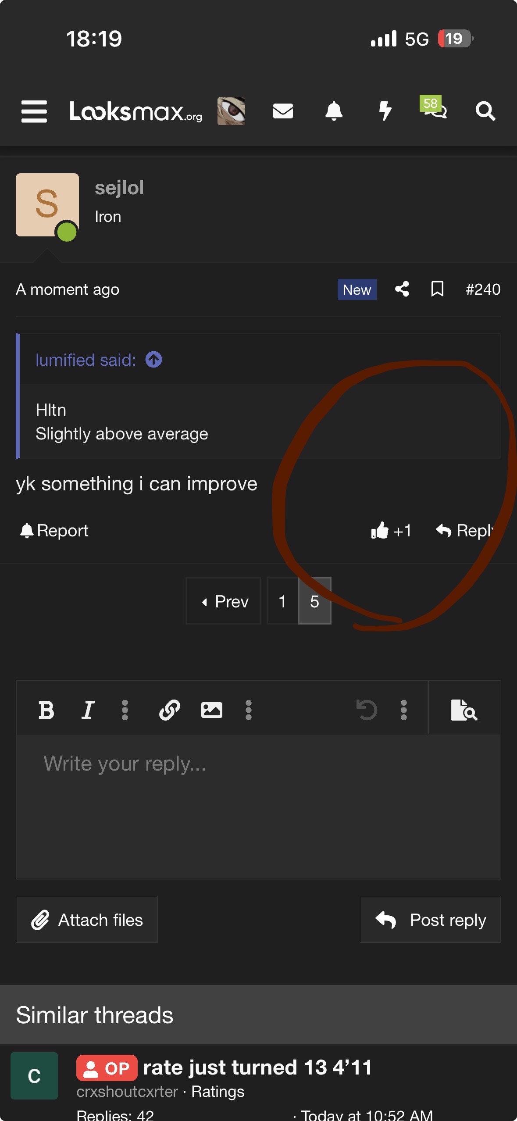This screenshot has height=1121, width=517.
Task: Expand more insert options after image icon
Action: click(249, 710)
